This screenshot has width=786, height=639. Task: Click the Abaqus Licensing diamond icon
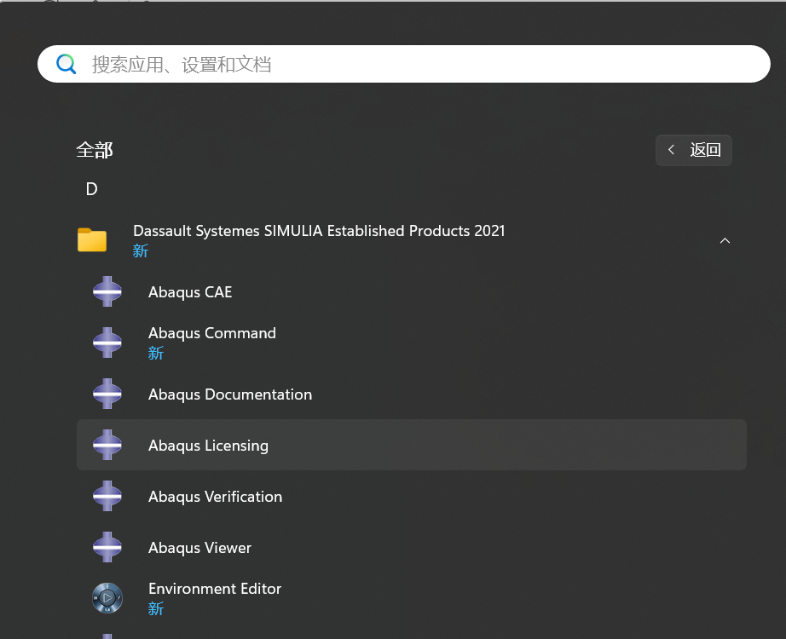107,445
